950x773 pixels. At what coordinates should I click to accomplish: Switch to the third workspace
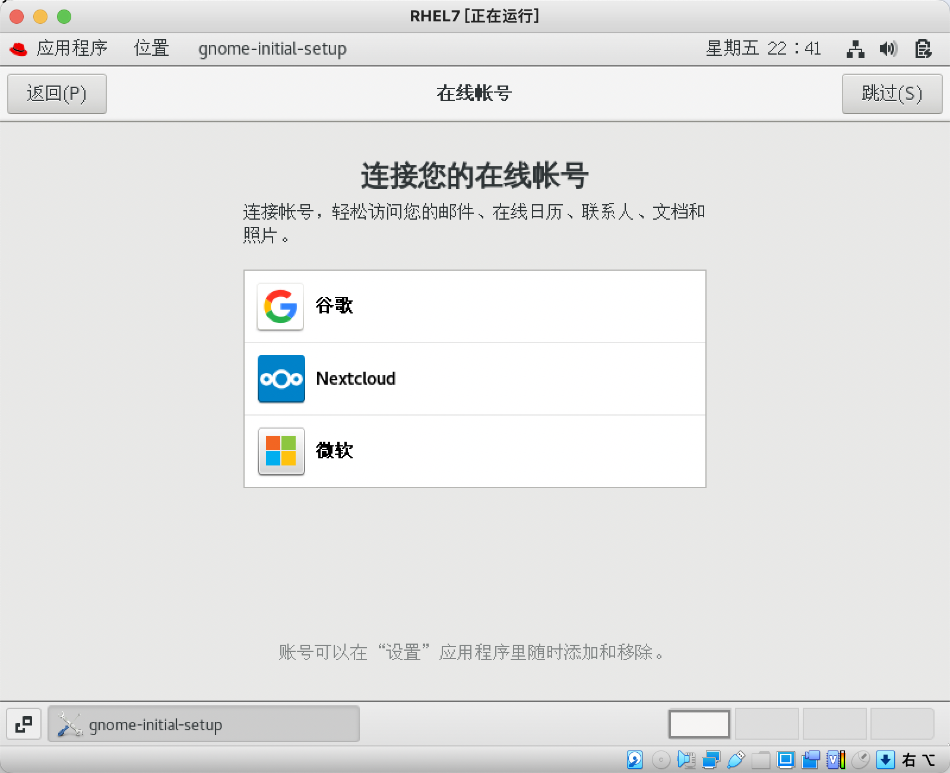pyautogui.click(x=835, y=724)
